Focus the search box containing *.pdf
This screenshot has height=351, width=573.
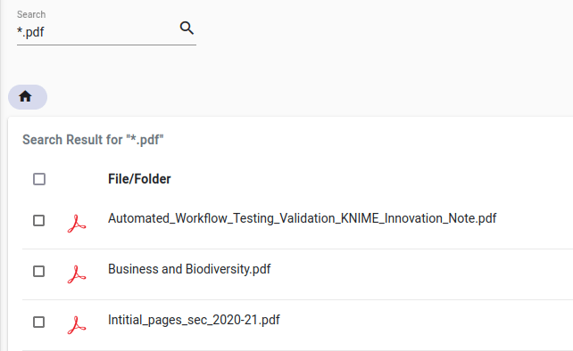[97, 32]
